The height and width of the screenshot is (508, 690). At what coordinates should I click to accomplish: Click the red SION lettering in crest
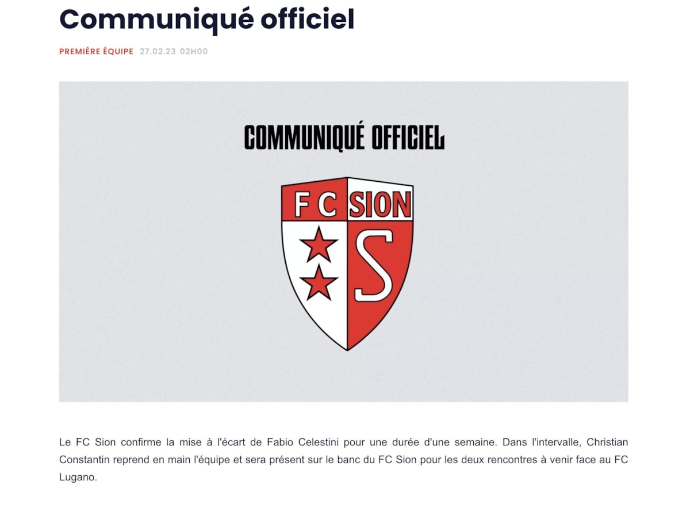(380, 204)
